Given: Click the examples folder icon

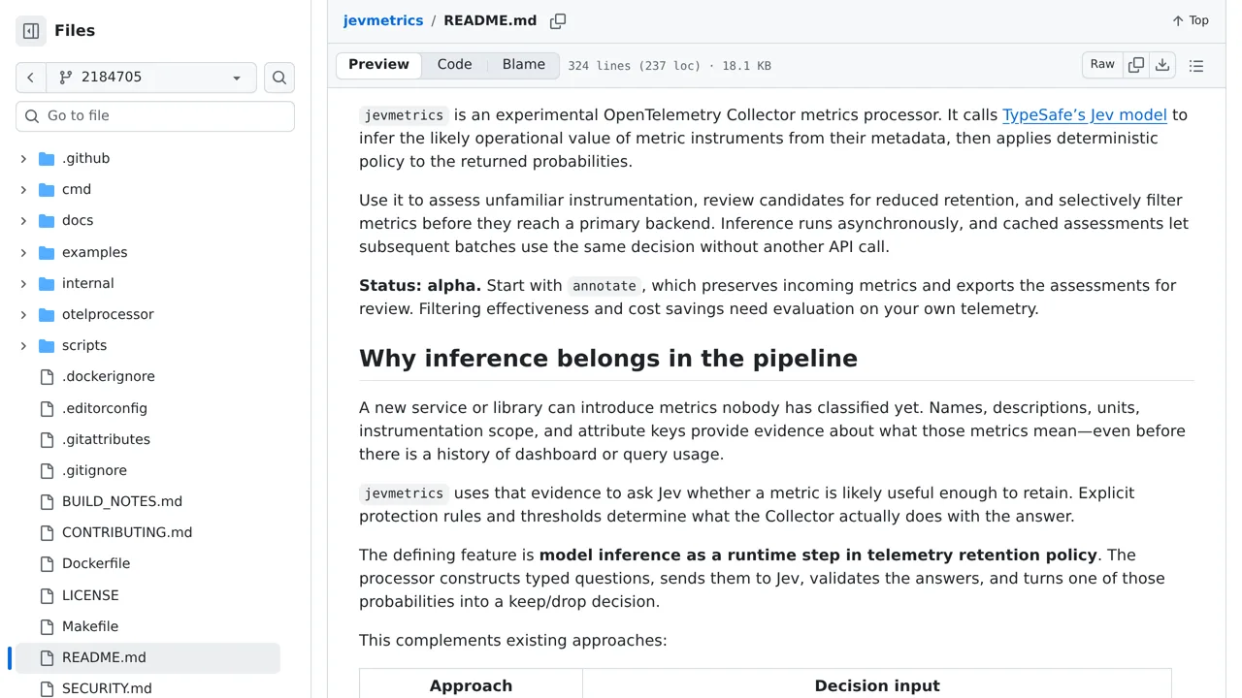Looking at the screenshot, I should tap(47, 252).
